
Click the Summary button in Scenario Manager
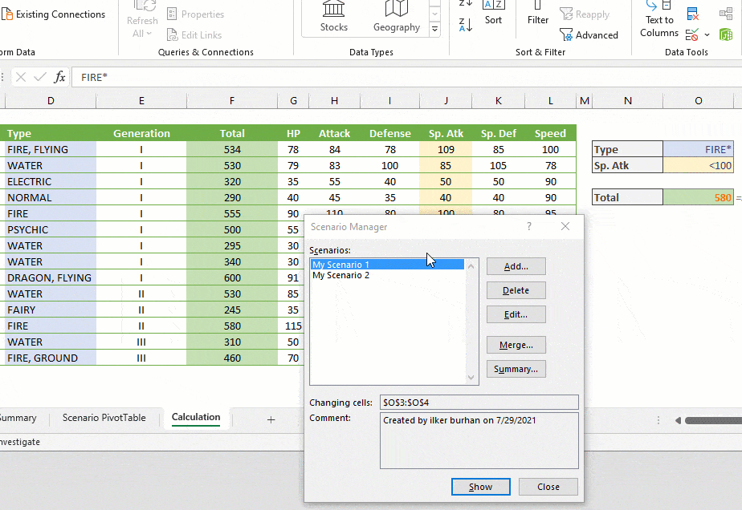click(516, 369)
